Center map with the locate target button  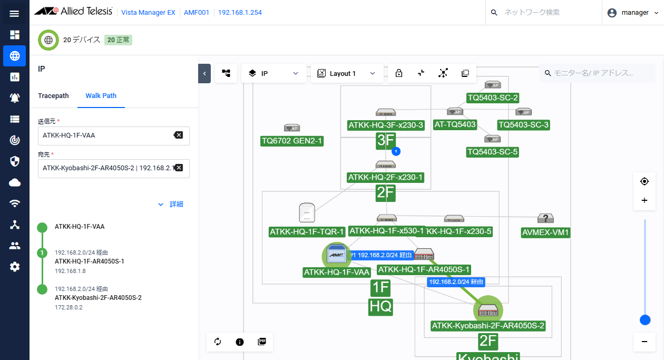tap(645, 181)
